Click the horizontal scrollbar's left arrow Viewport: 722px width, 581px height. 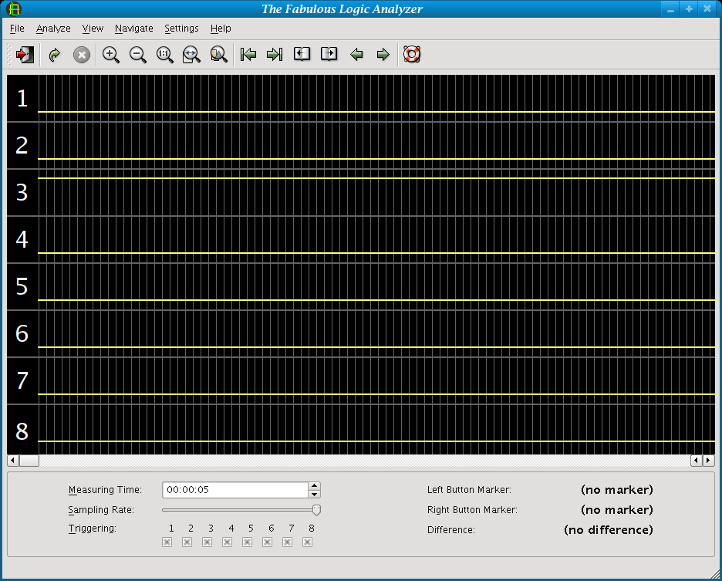point(12,461)
